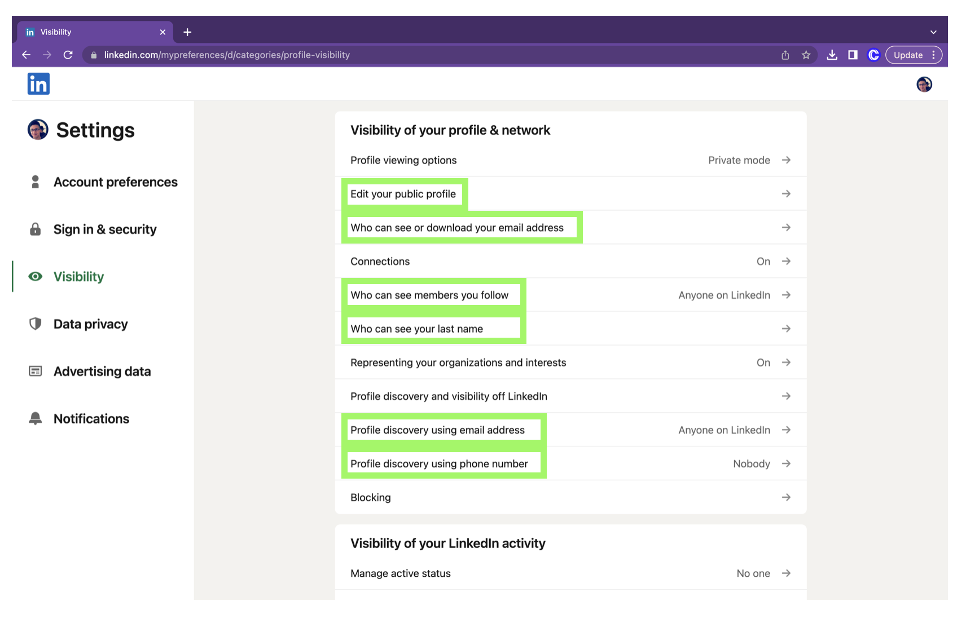The width and height of the screenshot is (966, 619).
Task: Click the On value in the Connections row
Action: click(x=763, y=262)
